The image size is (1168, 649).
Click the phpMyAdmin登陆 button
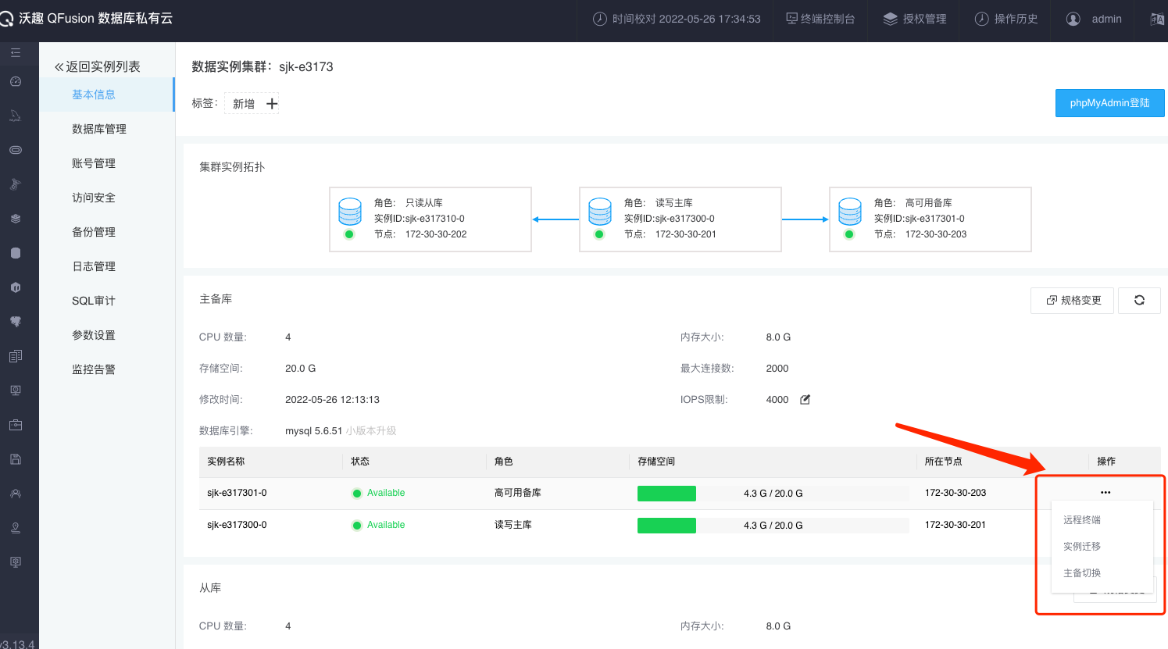click(x=1110, y=103)
